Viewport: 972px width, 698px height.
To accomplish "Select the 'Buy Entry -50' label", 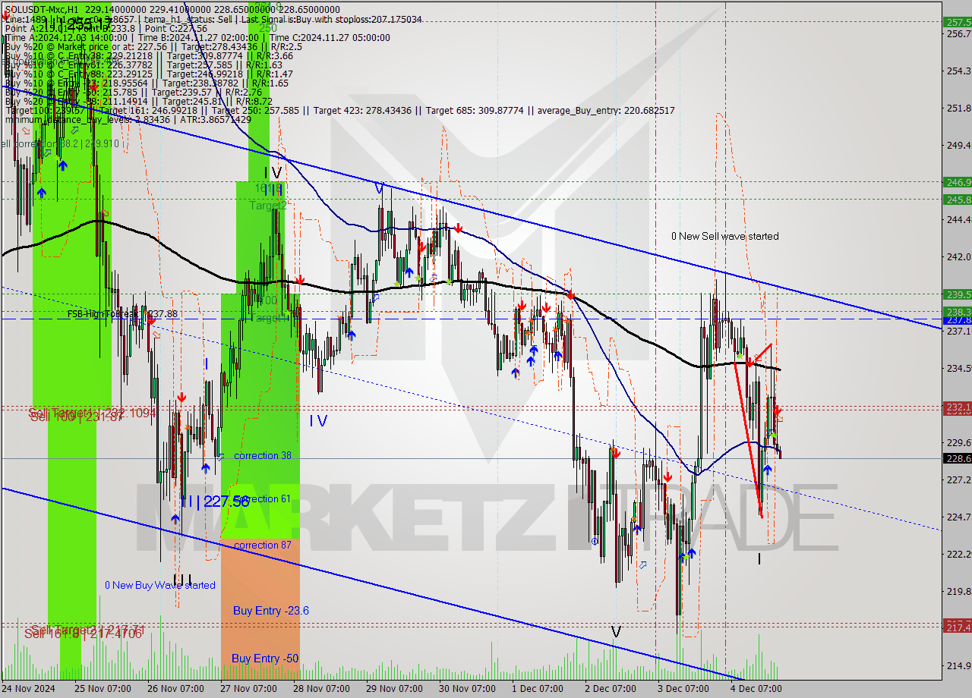I will point(266,659).
